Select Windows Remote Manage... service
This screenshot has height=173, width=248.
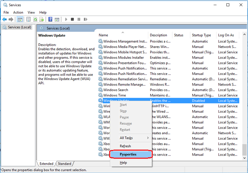(x=124, y=84)
